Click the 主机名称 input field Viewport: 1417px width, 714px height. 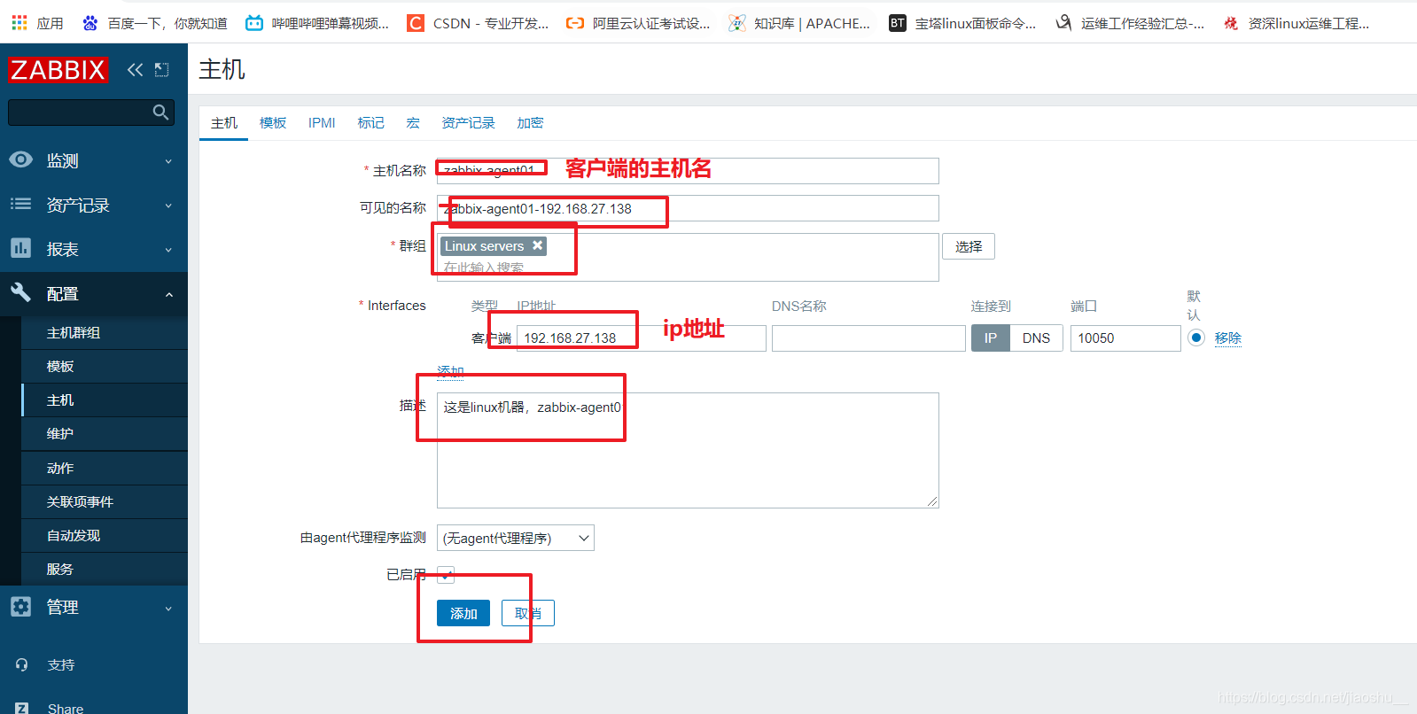pyautogui.click(x=688, y=171)
